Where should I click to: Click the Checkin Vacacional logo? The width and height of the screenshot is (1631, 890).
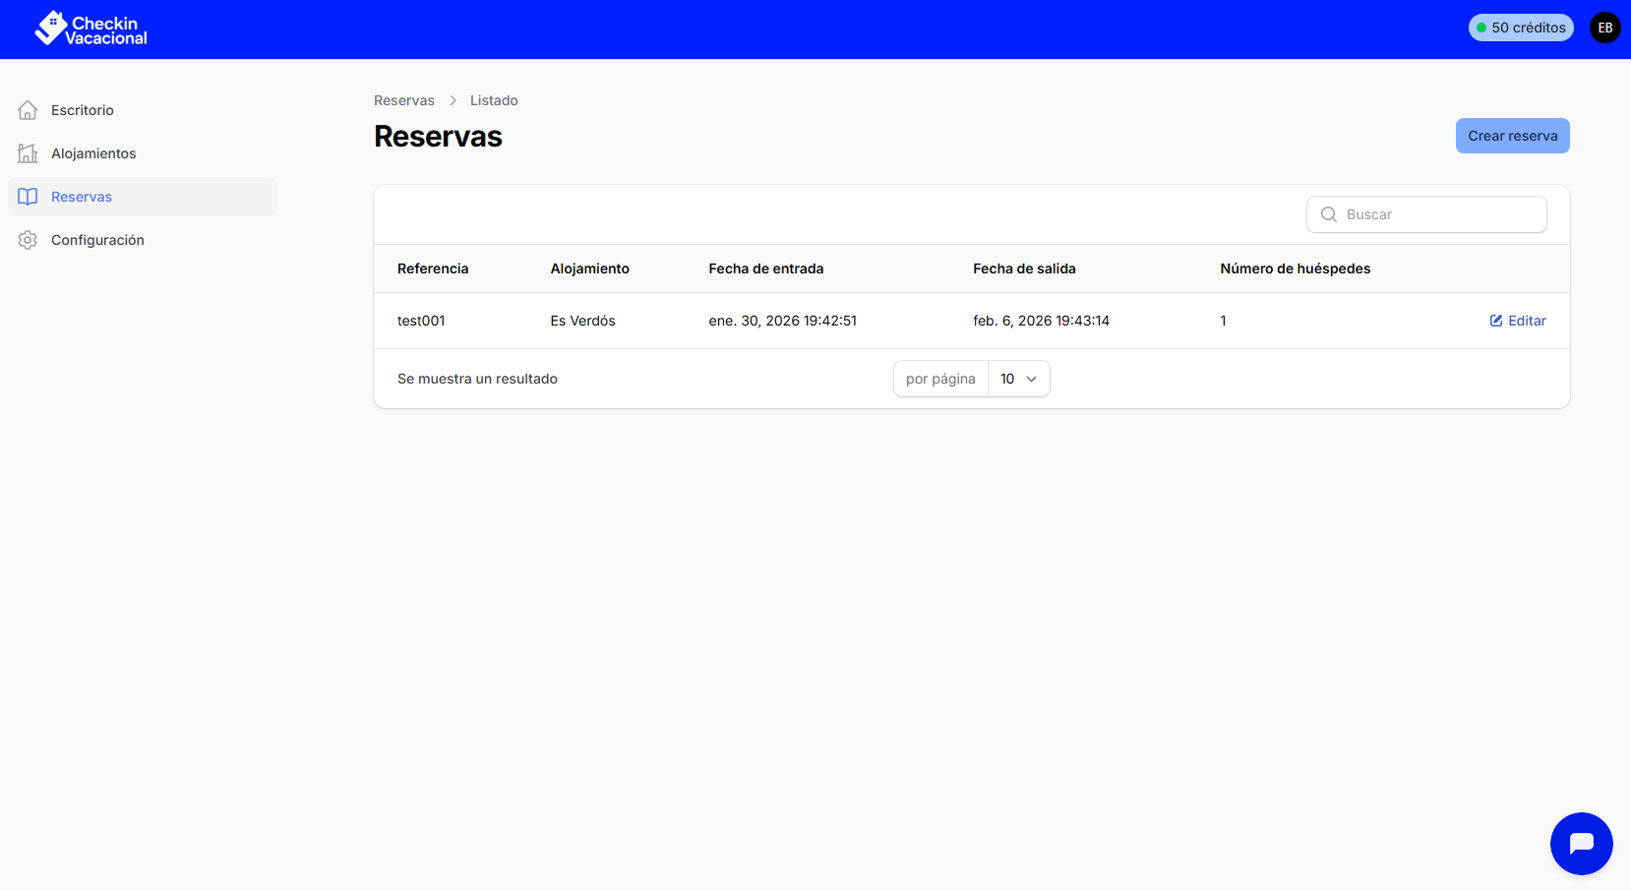coord(90,28)
